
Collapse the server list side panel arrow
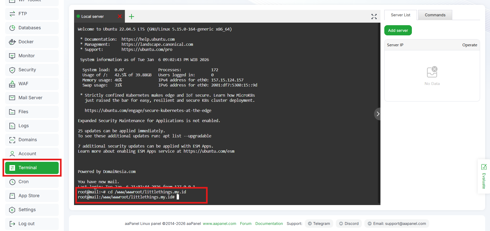pos(378,114)
